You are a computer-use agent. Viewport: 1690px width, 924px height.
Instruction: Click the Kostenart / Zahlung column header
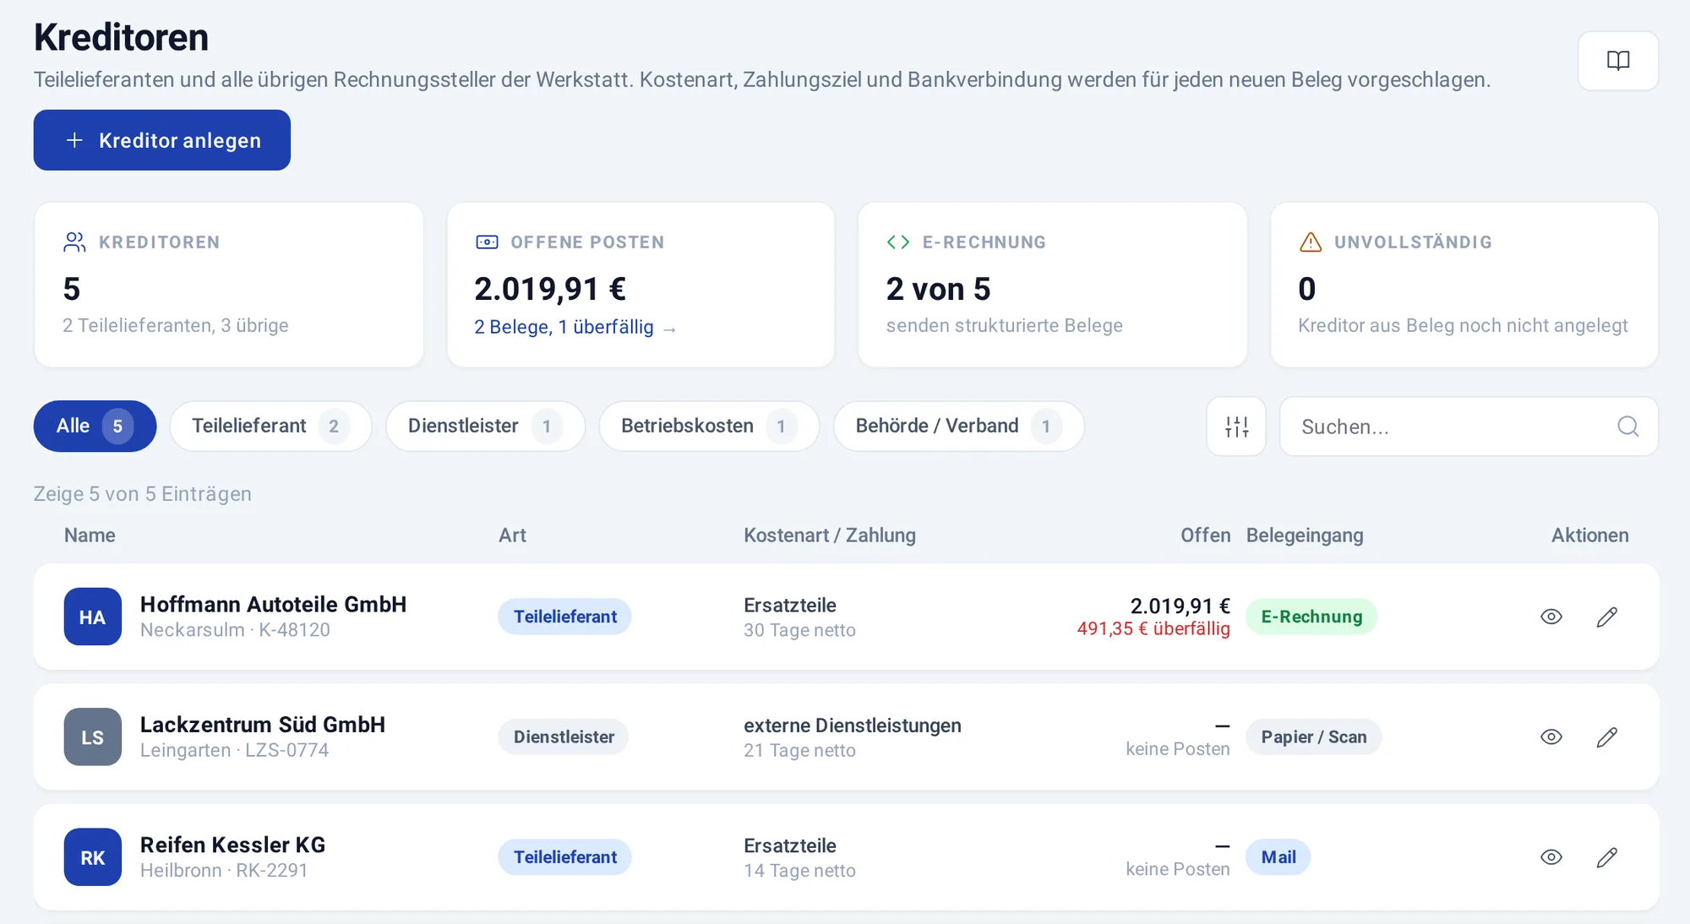tap(829, 535)
